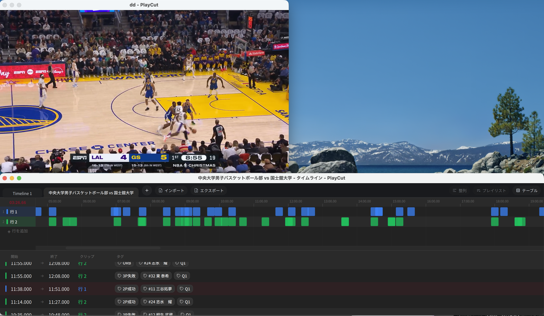Switch to the Timeline 1 tab
The image size is (544, 316).
[22, 193]
